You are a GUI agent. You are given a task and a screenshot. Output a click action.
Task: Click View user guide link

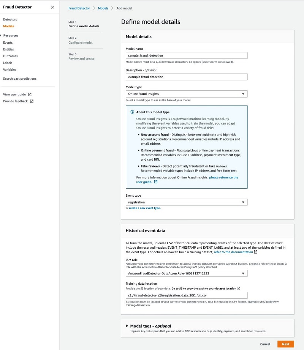tap(14, 95)
